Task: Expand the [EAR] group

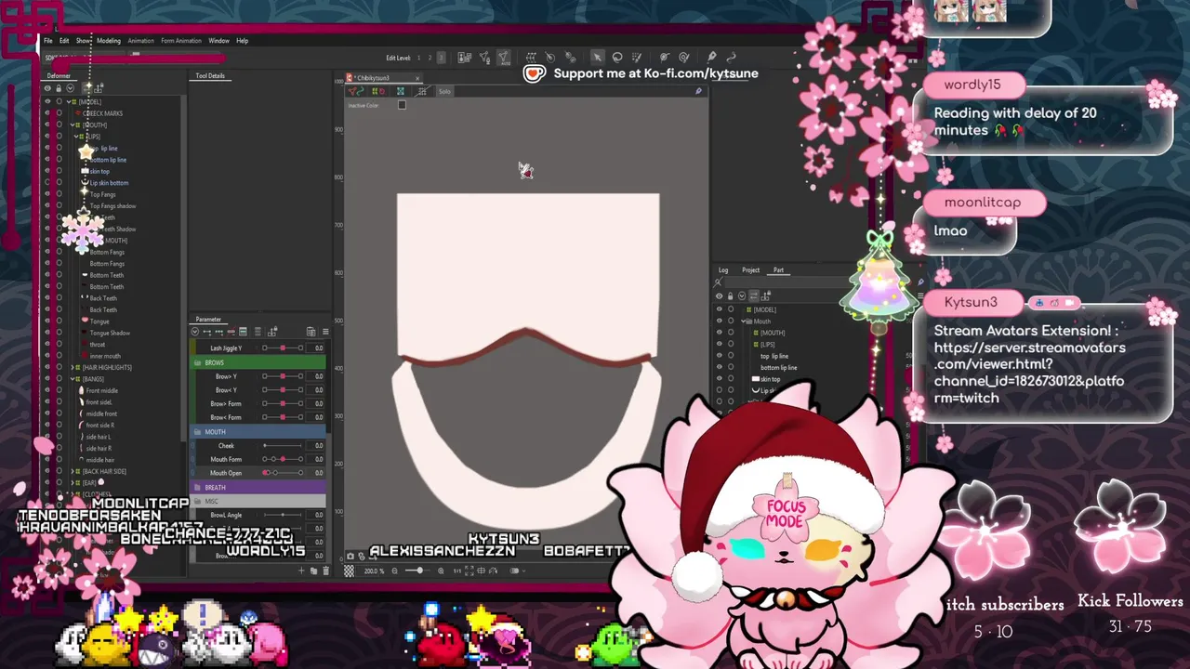Action: 73,483
